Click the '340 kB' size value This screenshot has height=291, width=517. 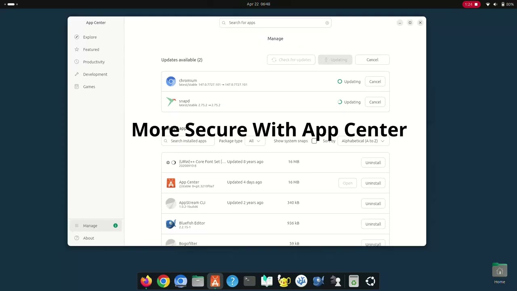(293, 202)
